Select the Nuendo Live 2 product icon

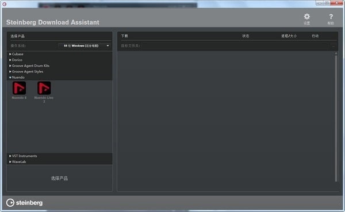click(x=44, y=88)
